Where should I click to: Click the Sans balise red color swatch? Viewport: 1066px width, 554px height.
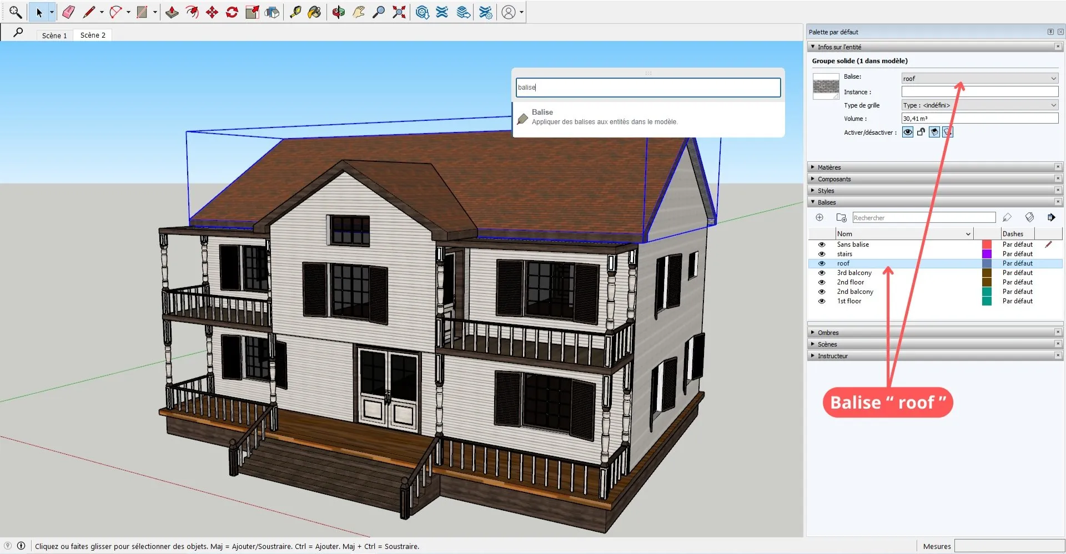[987, 245]
